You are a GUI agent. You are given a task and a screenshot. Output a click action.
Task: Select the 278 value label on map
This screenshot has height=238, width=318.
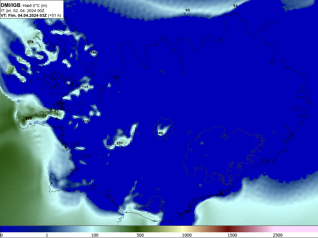(x=30, y=42)
